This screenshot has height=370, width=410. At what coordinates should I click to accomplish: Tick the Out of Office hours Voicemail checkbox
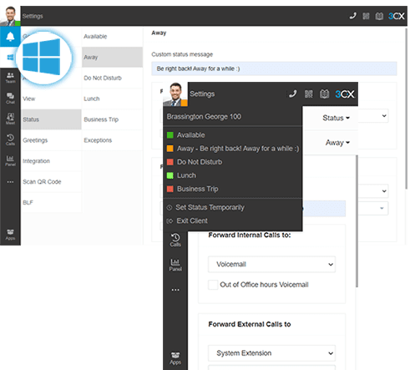213,285
